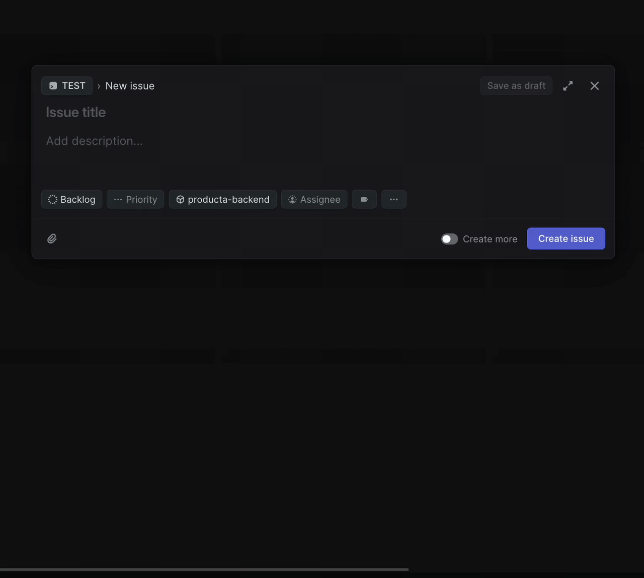This screenshot has width=644, height=578.
Task: Click the dashed circle Backlog status icon
Action: pyautogui.click(x=52, y=199)
